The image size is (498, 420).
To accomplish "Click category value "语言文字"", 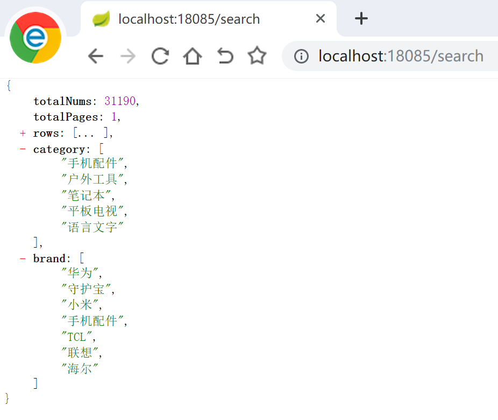I will [x=93, y=227].
